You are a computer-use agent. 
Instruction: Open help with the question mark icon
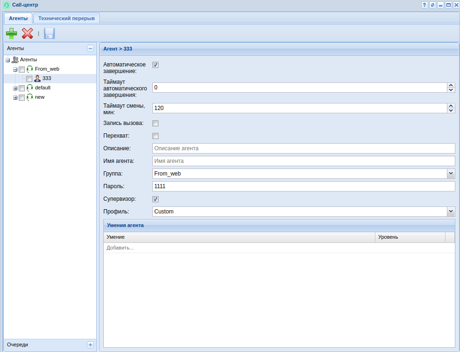pos(424,5)
